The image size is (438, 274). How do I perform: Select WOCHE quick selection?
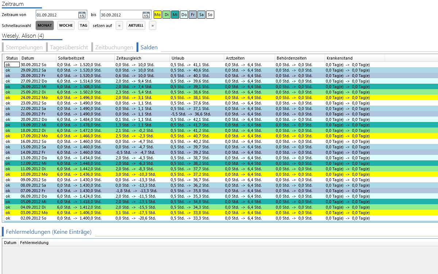coord(66,26)
